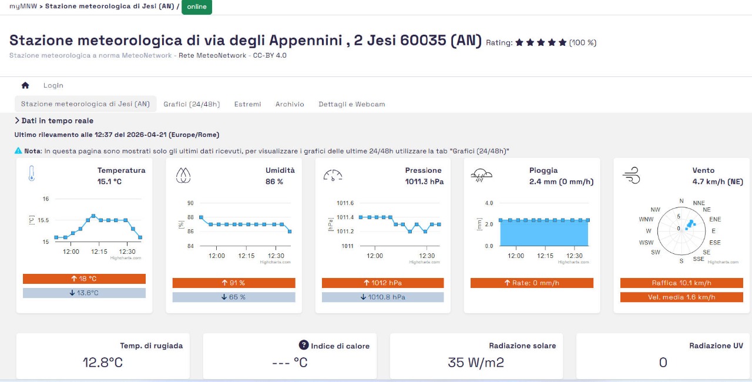Click the green online status badge
Viewport: 752px width, 382px height.
tap(197, 7)
